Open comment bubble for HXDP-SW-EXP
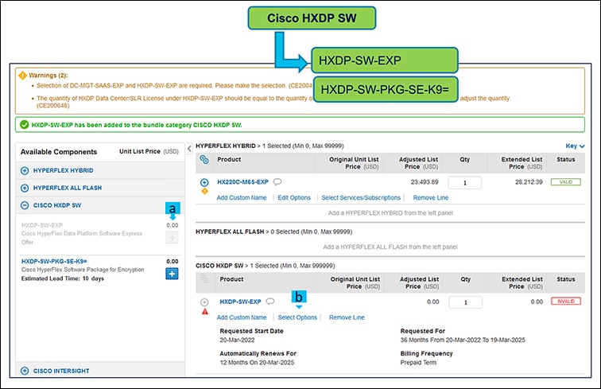Screen dimensions: 601x389 click(x=270, y=301)
